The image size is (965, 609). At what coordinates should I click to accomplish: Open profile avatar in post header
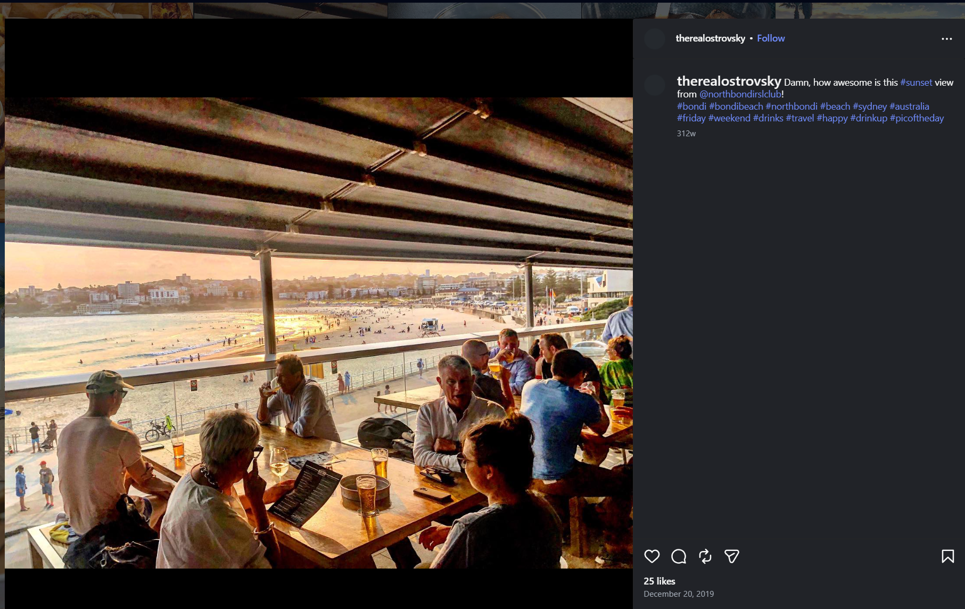click(x=655, y=39)
